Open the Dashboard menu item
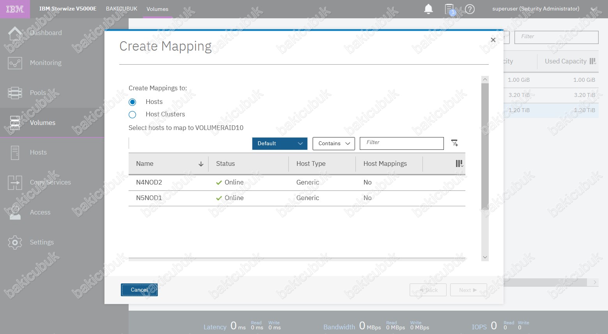 click(46, 33)
